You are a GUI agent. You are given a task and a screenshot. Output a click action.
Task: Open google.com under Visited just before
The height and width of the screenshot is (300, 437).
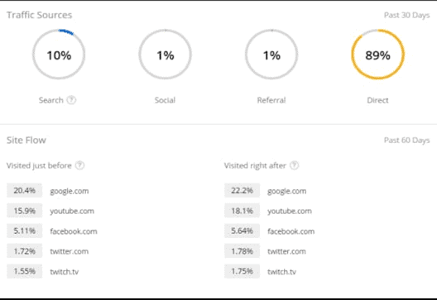tap(70, 191)
